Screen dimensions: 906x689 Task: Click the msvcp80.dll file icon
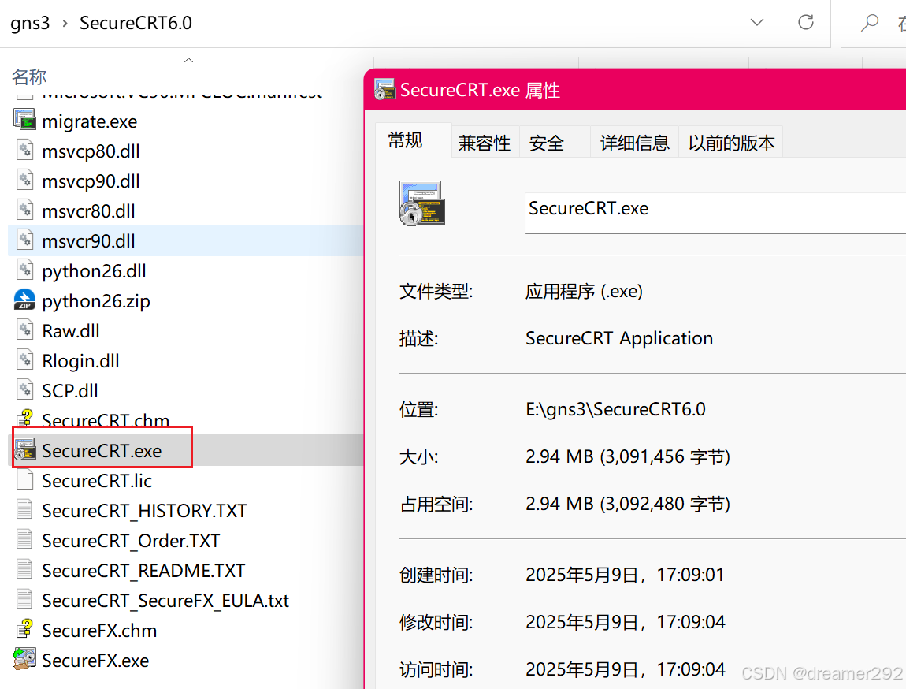click(x=25, y=151)
